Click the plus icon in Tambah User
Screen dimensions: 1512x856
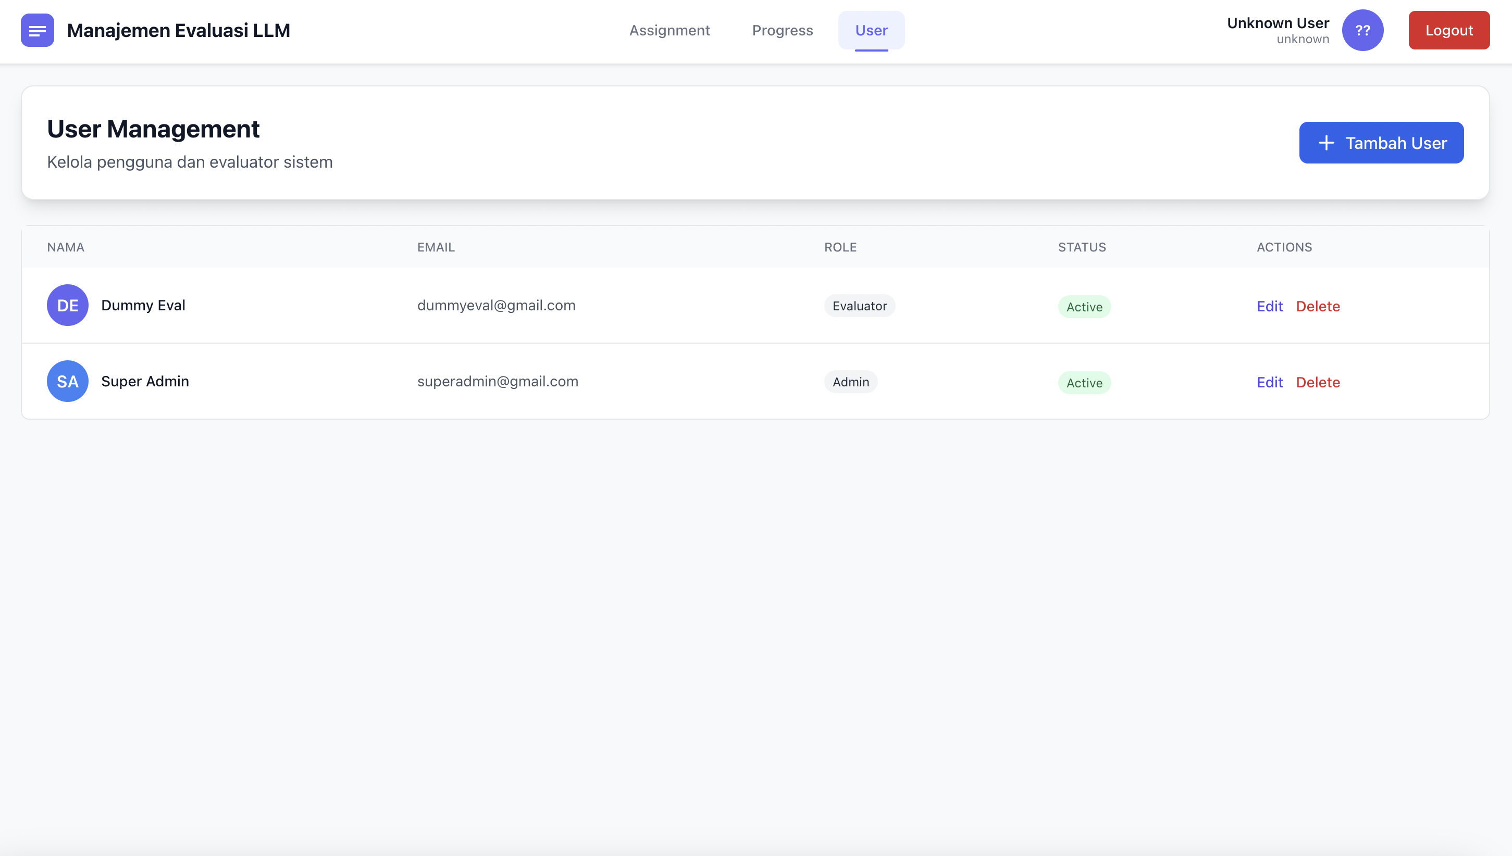tap(1326, 143)
